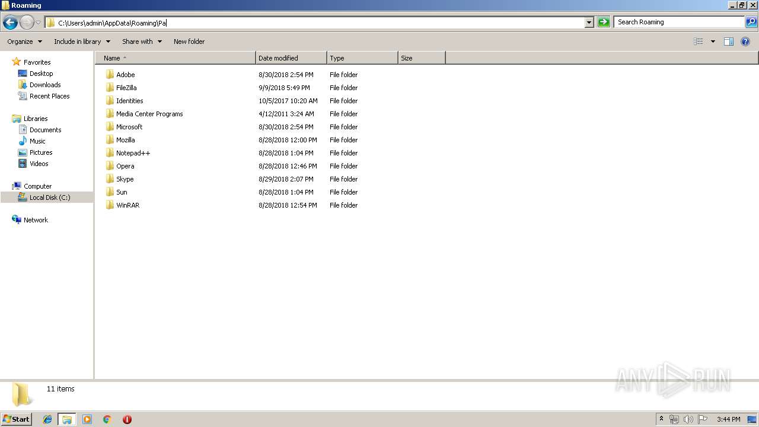Click Network in navigation pane

[36, 220]
